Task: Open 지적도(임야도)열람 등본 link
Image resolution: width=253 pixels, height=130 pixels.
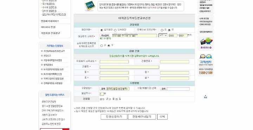Action: (53, 79)
